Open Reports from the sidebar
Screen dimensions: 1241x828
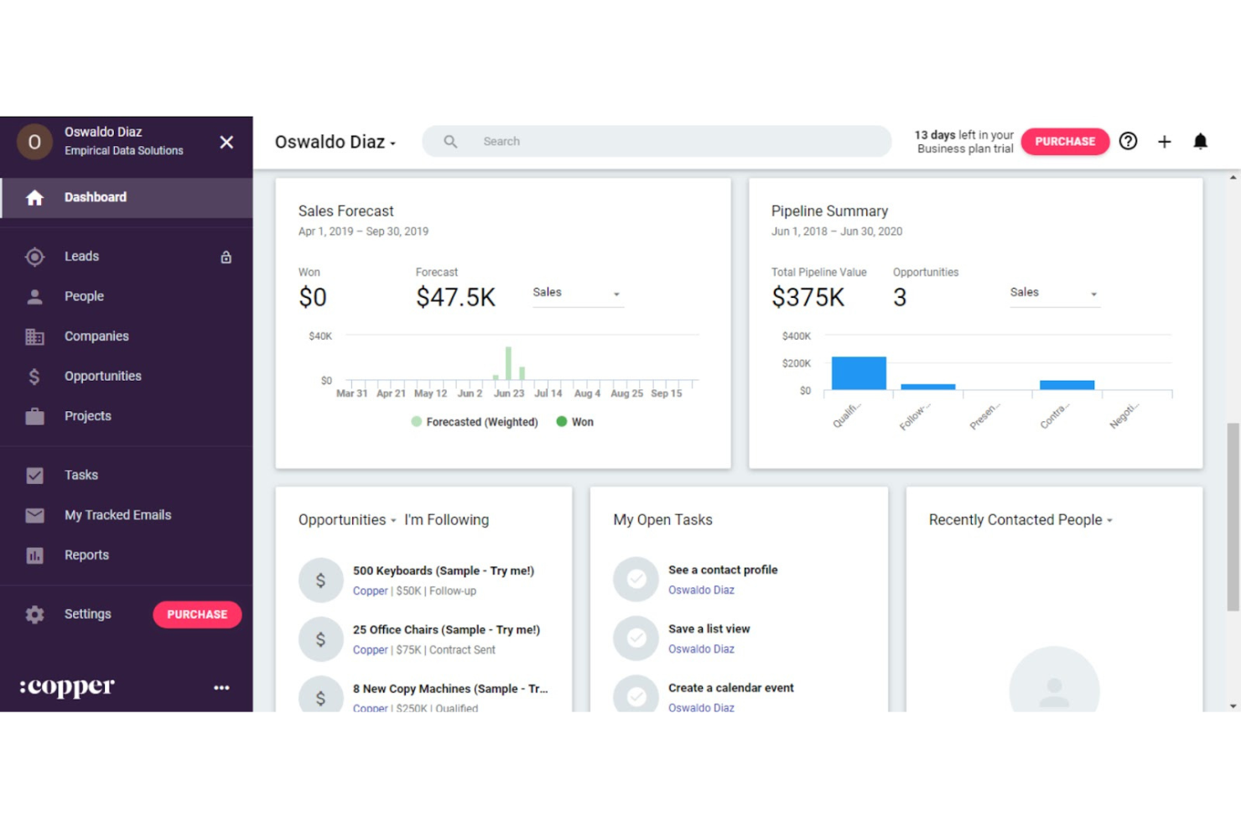tap(86, 555)
